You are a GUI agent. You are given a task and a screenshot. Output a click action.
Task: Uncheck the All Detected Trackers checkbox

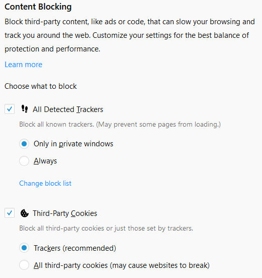pyautogui.click(x=10, y=109)
